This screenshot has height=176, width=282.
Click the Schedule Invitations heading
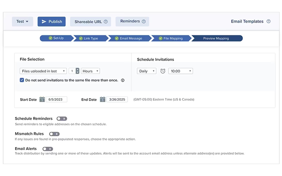155,59
